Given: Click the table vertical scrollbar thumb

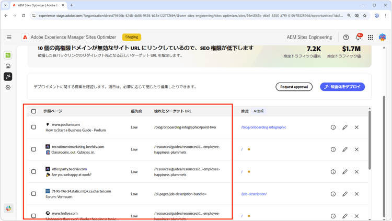Looking at the screenshot, I should tap(370, 140).
